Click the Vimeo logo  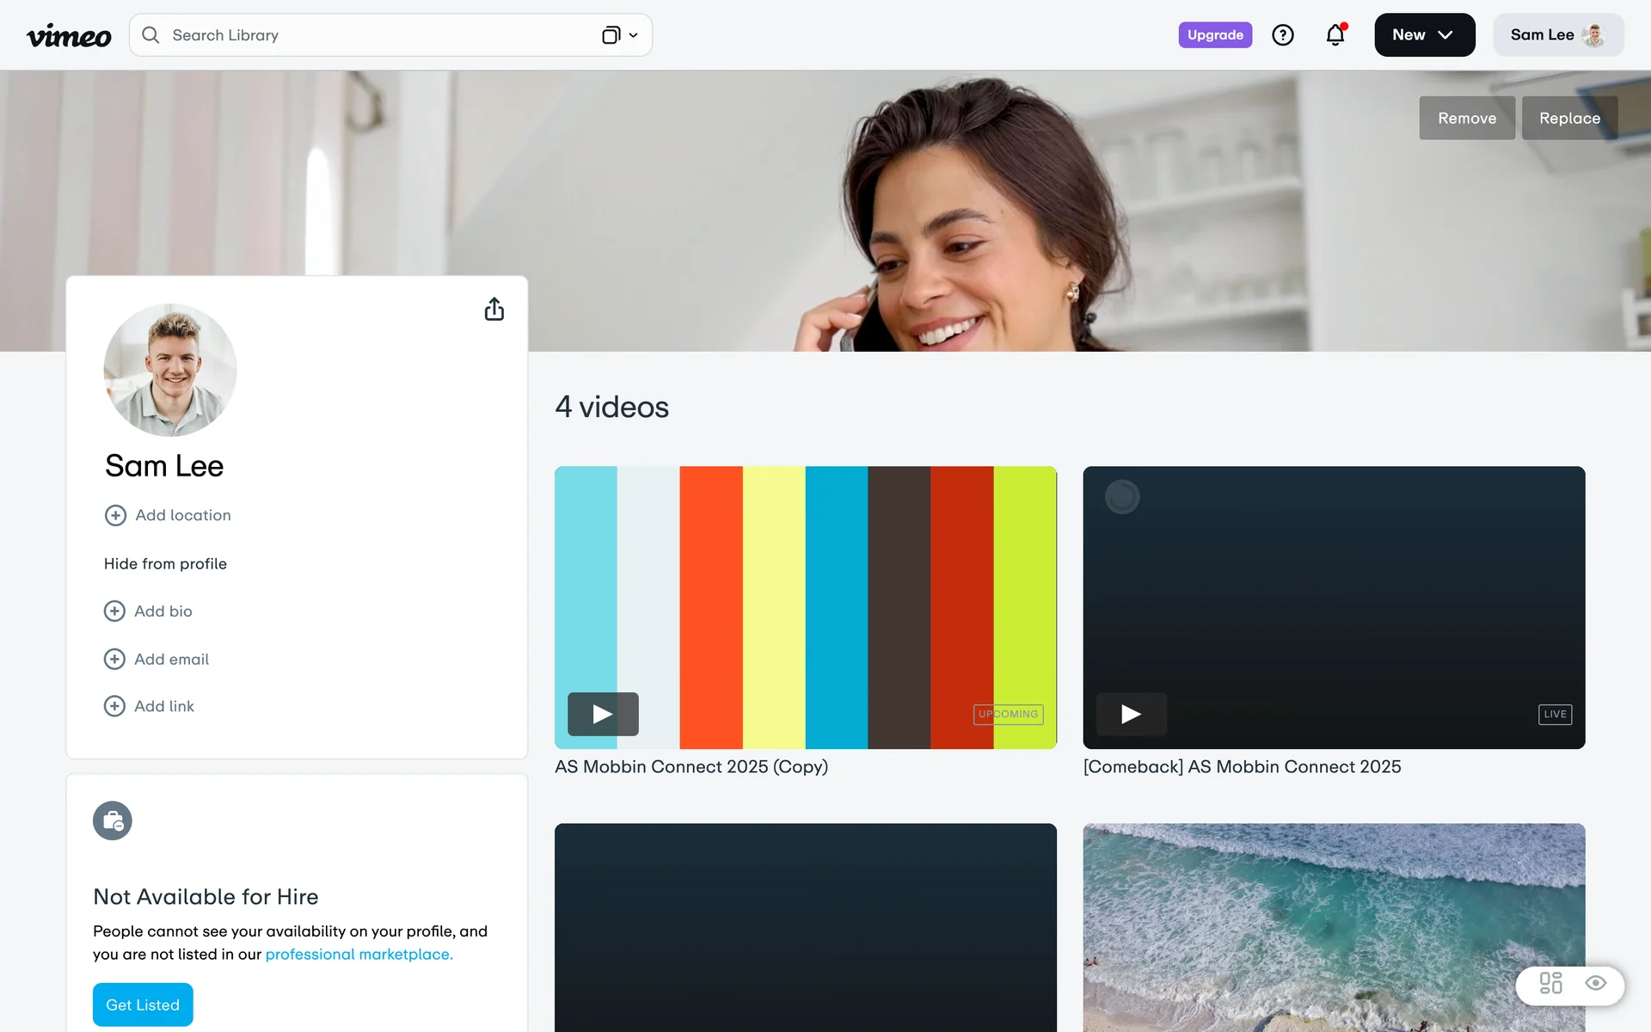[69, 35]
